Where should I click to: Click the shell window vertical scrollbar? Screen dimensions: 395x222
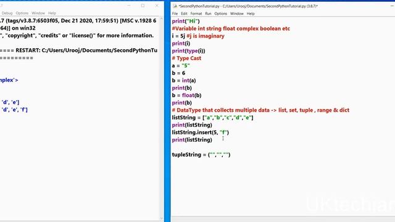162,118
